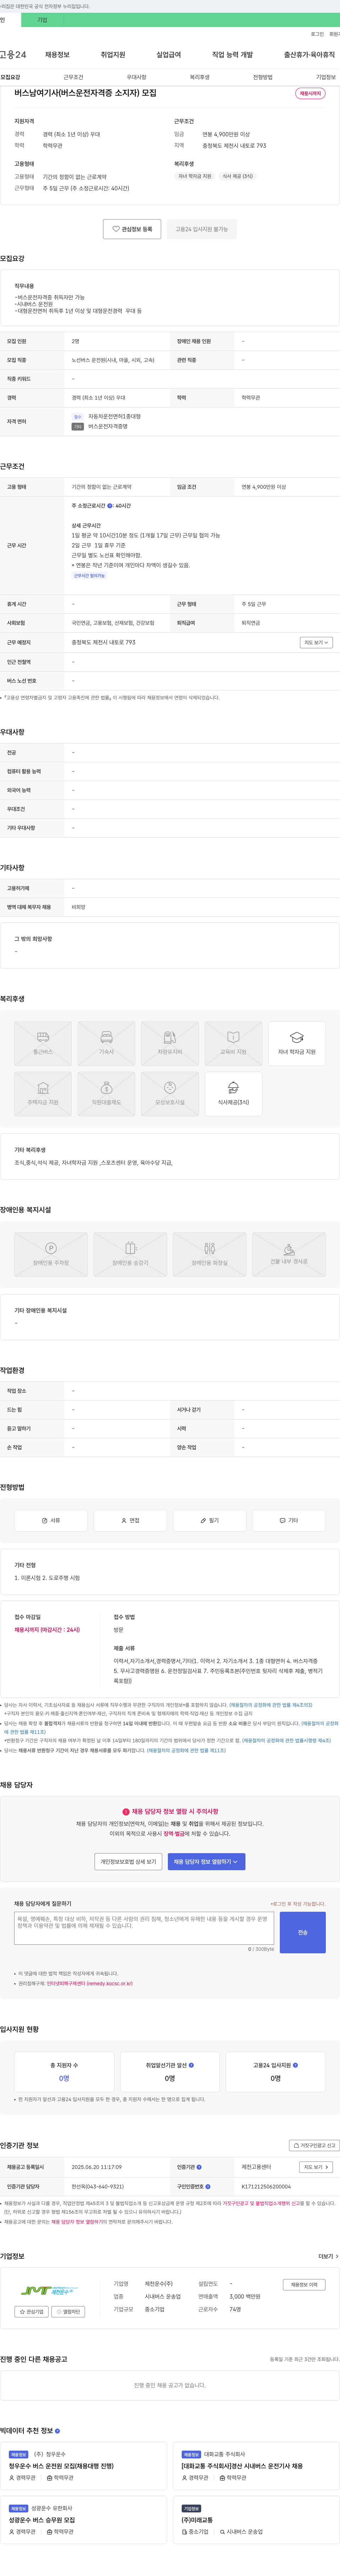340x2576 pixels.
Task: Jump to the 전형방법 section tab
Action: (x=262, y=77)
